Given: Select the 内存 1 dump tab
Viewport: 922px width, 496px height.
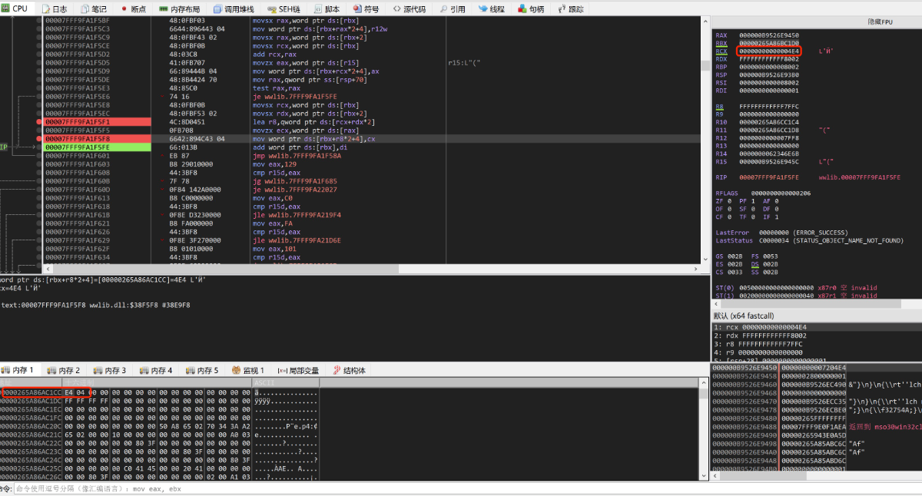Looking at the screenshot, I should coord(19,370).
